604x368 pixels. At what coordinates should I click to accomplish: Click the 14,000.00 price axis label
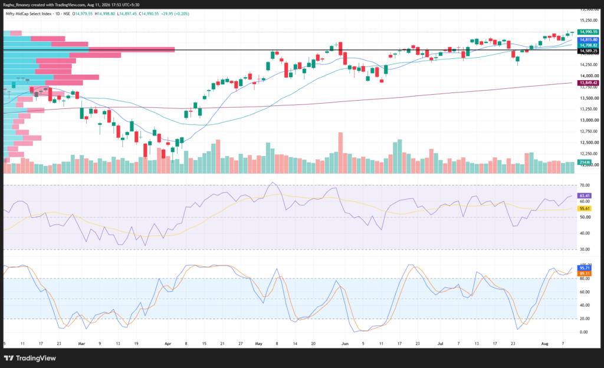589,76
